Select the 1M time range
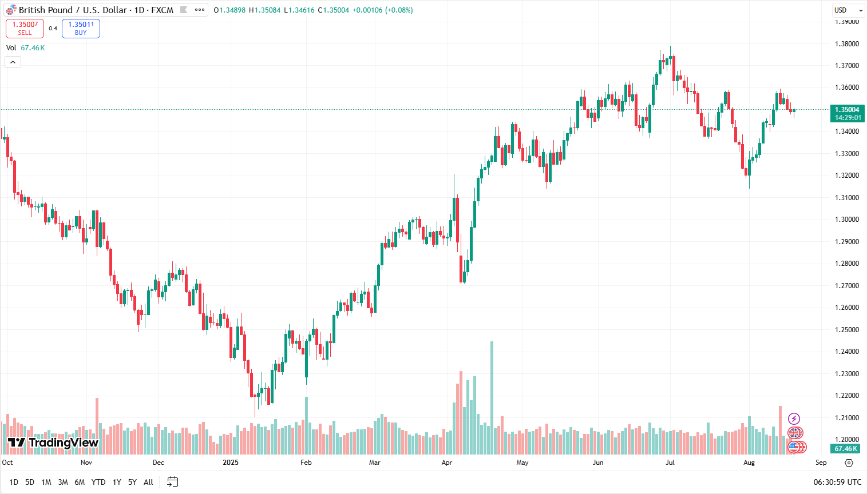 point(46,482)
